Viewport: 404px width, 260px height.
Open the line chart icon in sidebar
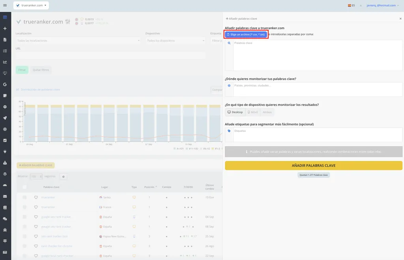[5, 62]
